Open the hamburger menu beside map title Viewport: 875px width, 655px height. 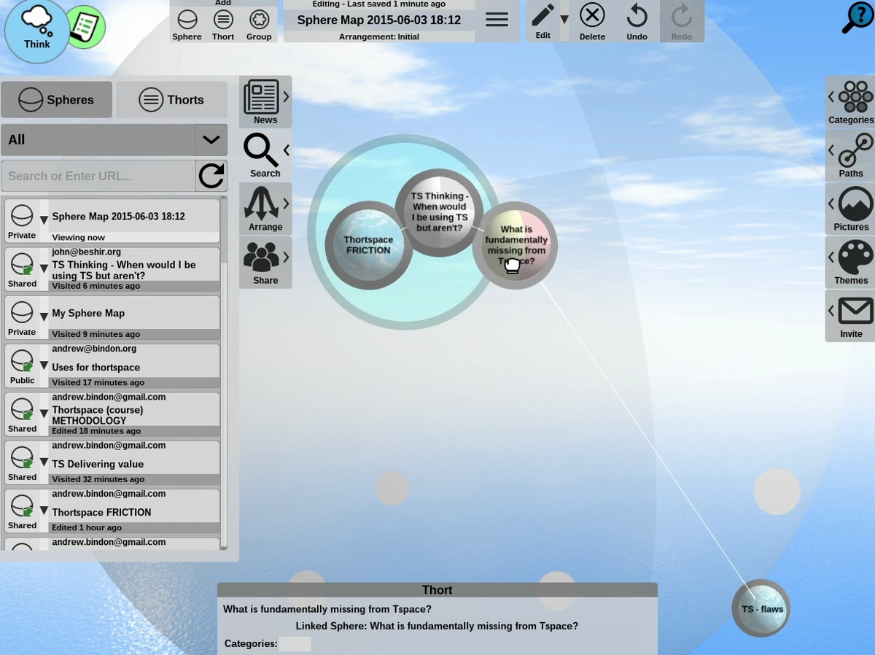click(497, 20)
